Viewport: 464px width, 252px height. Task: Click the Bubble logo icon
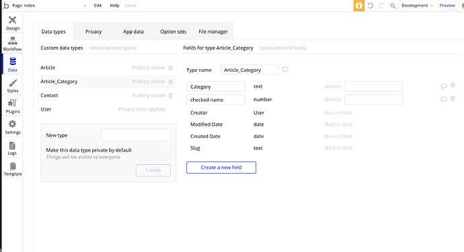coord(6,5)
